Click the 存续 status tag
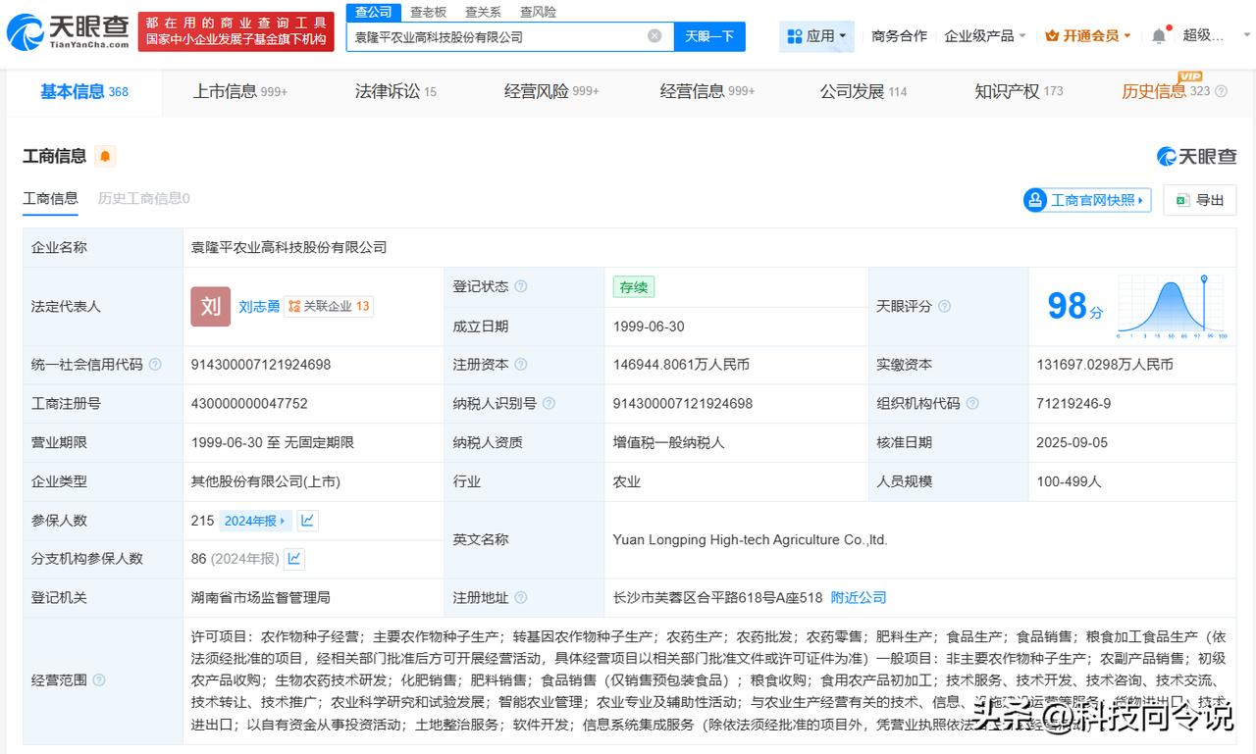Image resolution: width=1256 pixels, height=754 pixels. click(x=634, y=286)
